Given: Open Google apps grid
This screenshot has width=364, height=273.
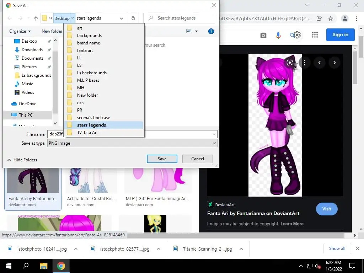Looking at the screenshot, I should 315,35.
